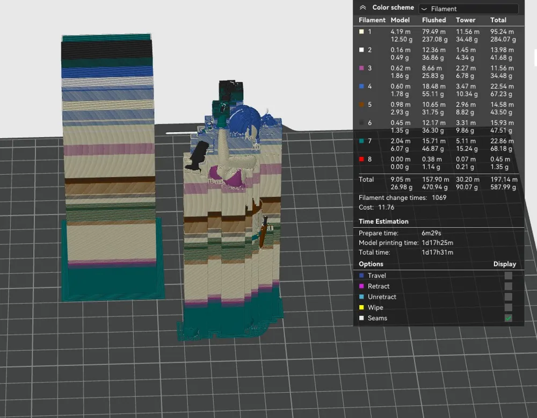Click the magenta Retract legend color icon
The image size is (537, 418).
(361, 286)
